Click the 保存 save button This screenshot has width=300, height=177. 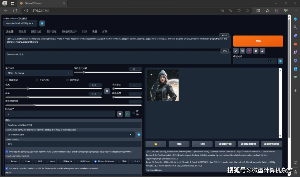[x=179, y=144]
